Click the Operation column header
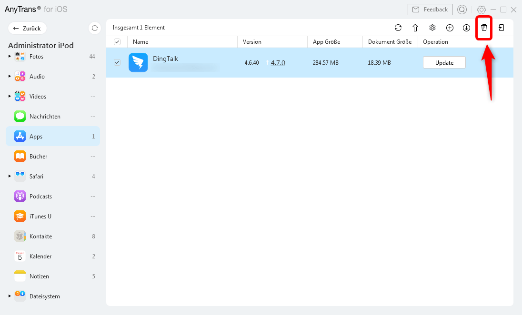Image resolution: width=522 pixels, height=315 pixels. (435, 42)
